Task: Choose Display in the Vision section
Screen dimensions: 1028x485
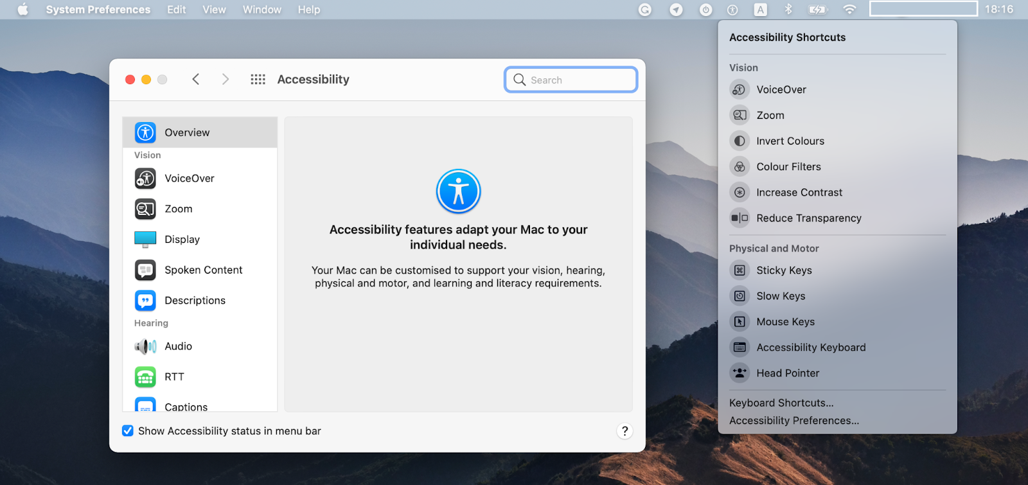Action: point(200,240)
